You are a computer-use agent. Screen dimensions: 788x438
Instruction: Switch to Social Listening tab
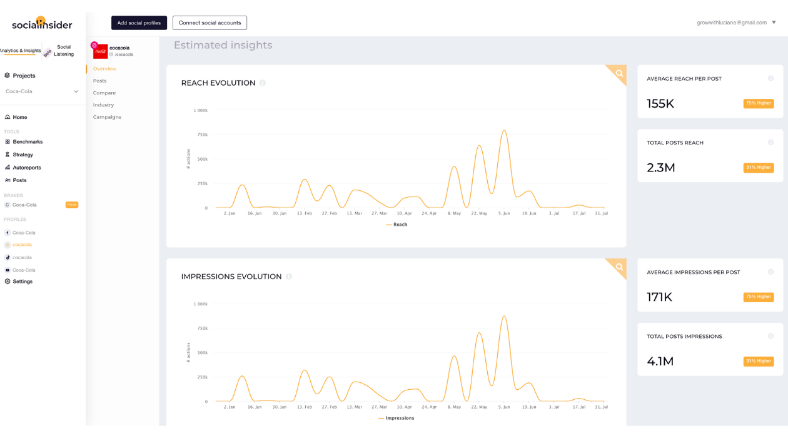tap(64, 50)
